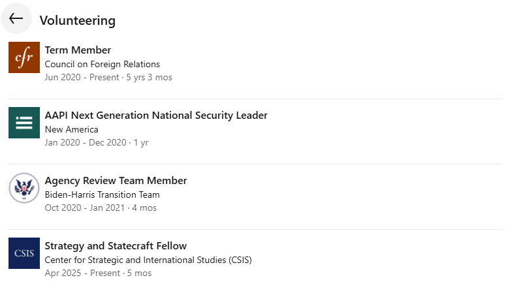Open the Agency Review Team Member title
Screen dimensions: 512x295
[x=116, y=181]
